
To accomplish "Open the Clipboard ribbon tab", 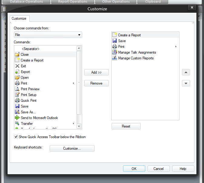I will click(153, 2).
